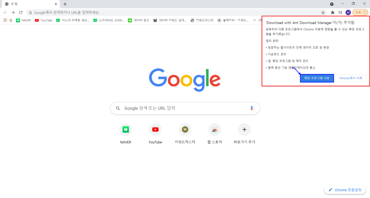Open the 네이버 광고 bookmark

[138, 21]
